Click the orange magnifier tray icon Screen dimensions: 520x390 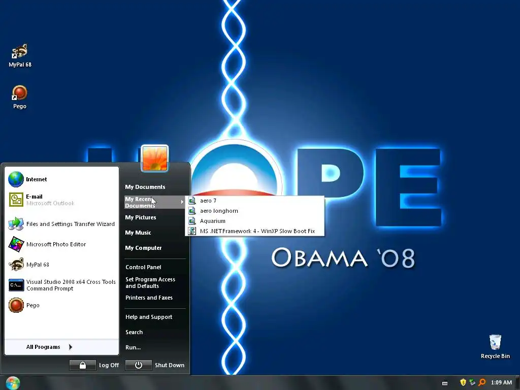click(482, 382)
